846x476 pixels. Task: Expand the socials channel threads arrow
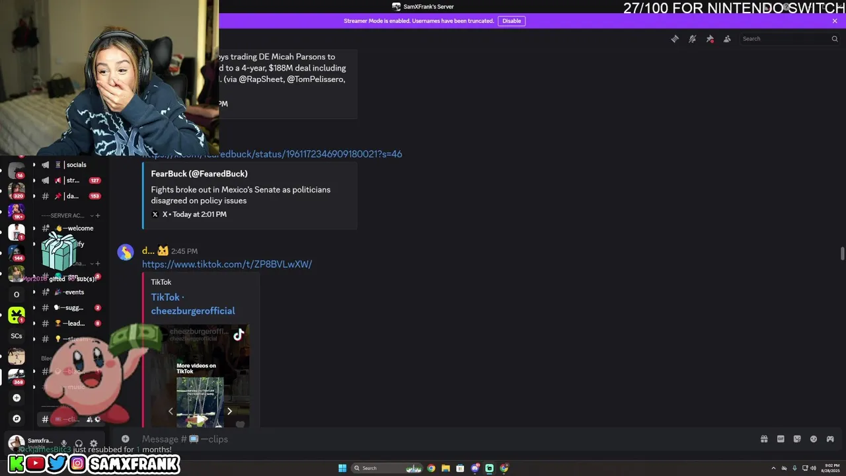[x=34, y=165]
